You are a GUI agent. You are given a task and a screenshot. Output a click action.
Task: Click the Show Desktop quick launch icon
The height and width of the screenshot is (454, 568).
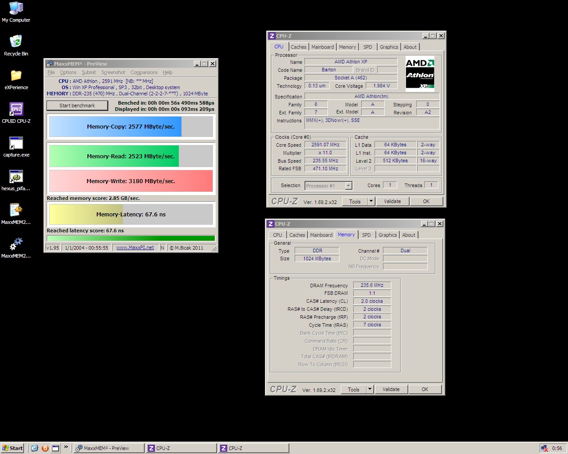(x=55, y=448)
